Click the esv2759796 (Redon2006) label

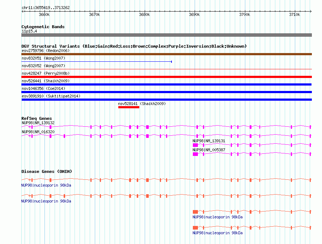(46, 51)
